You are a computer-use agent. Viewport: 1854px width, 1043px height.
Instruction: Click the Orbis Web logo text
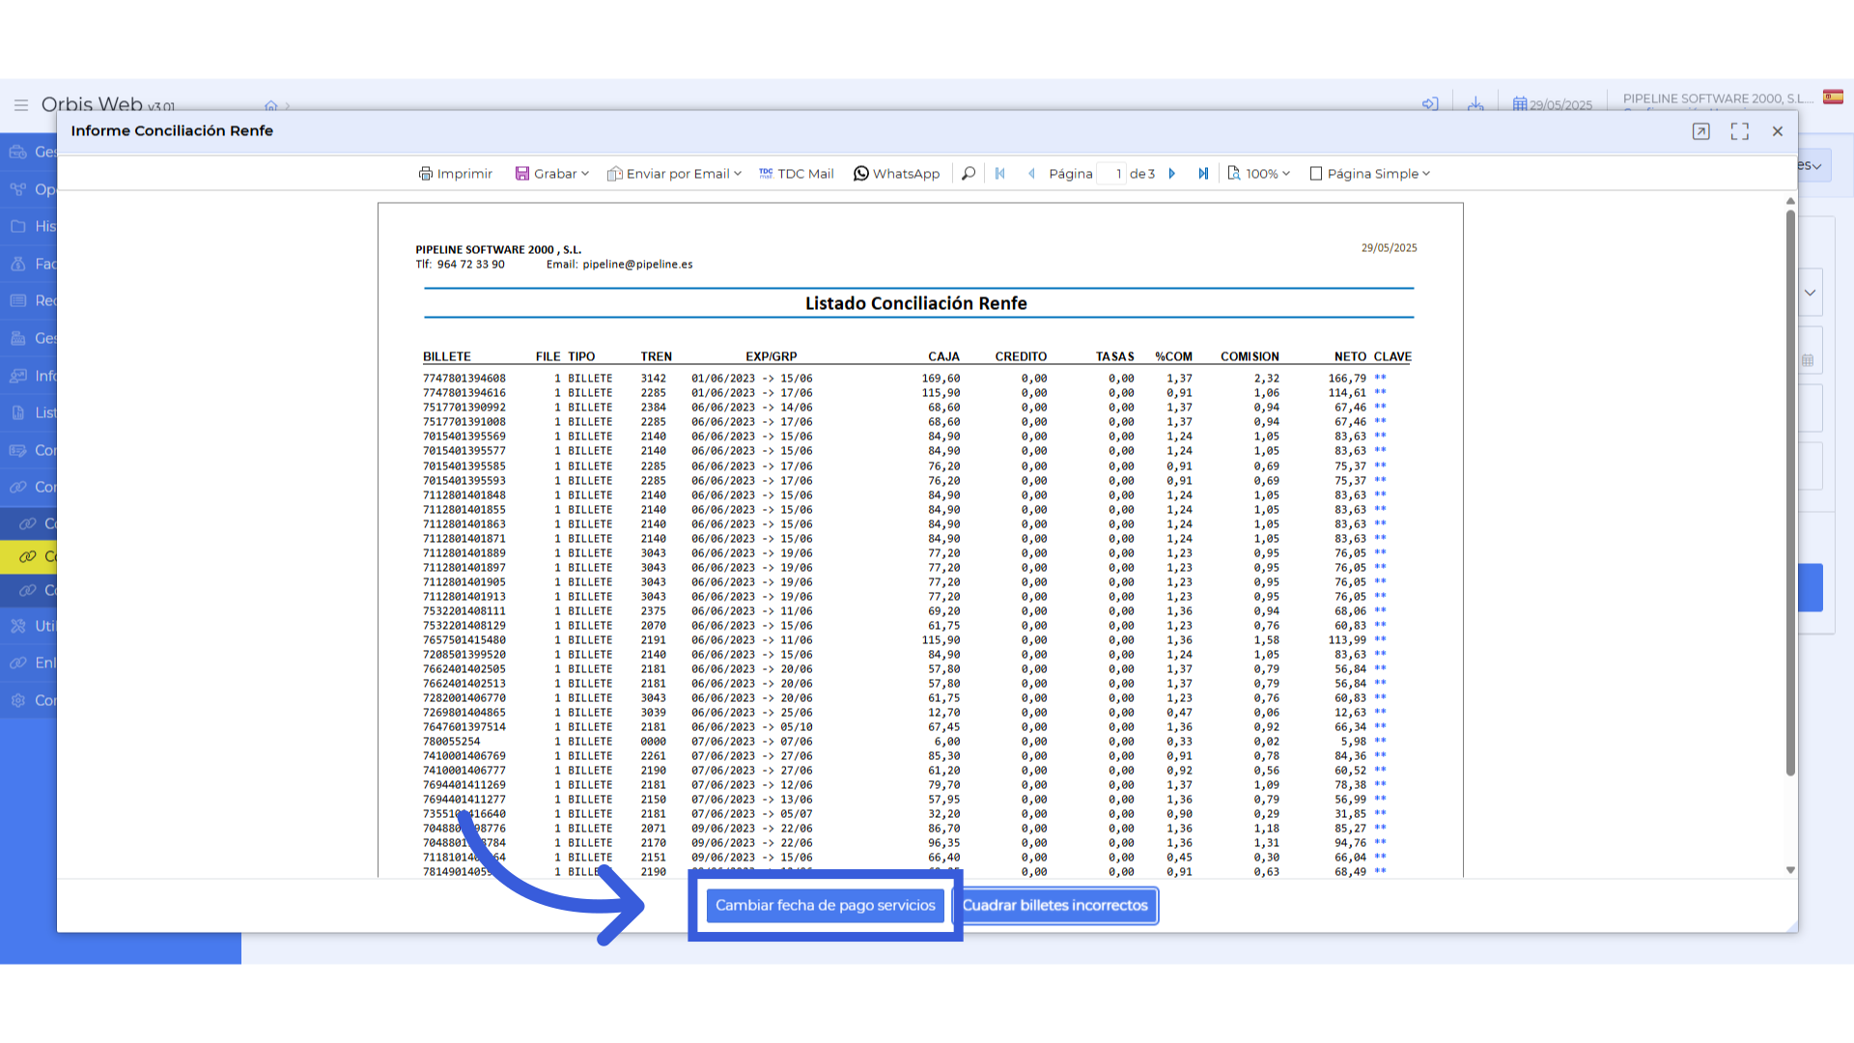coord(108,104)
